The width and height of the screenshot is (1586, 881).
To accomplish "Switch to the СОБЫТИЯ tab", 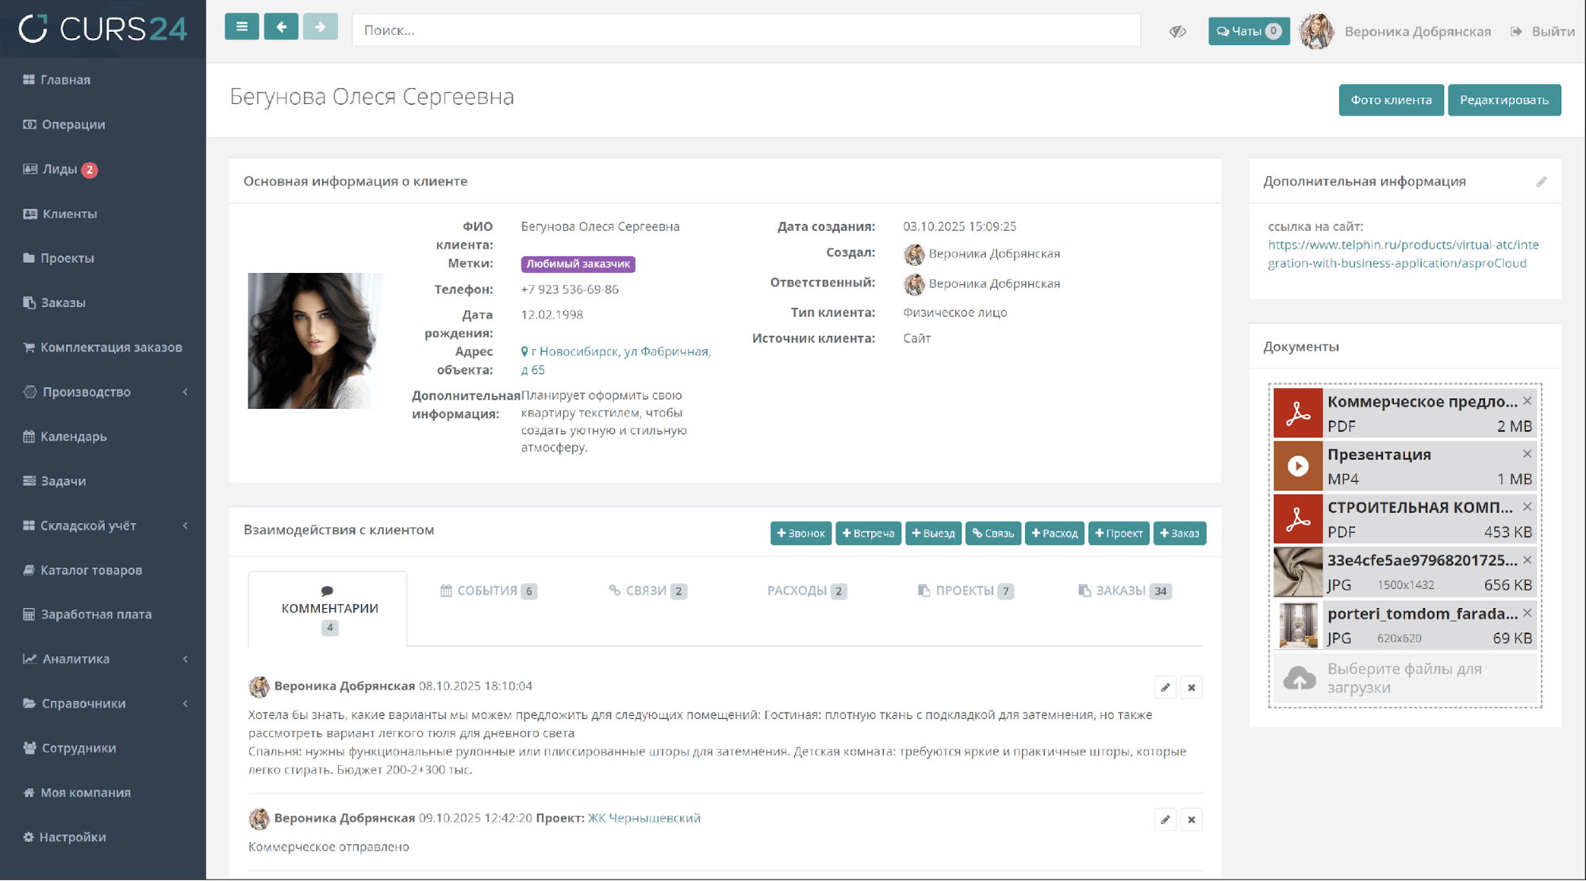I will click(488, 591).
